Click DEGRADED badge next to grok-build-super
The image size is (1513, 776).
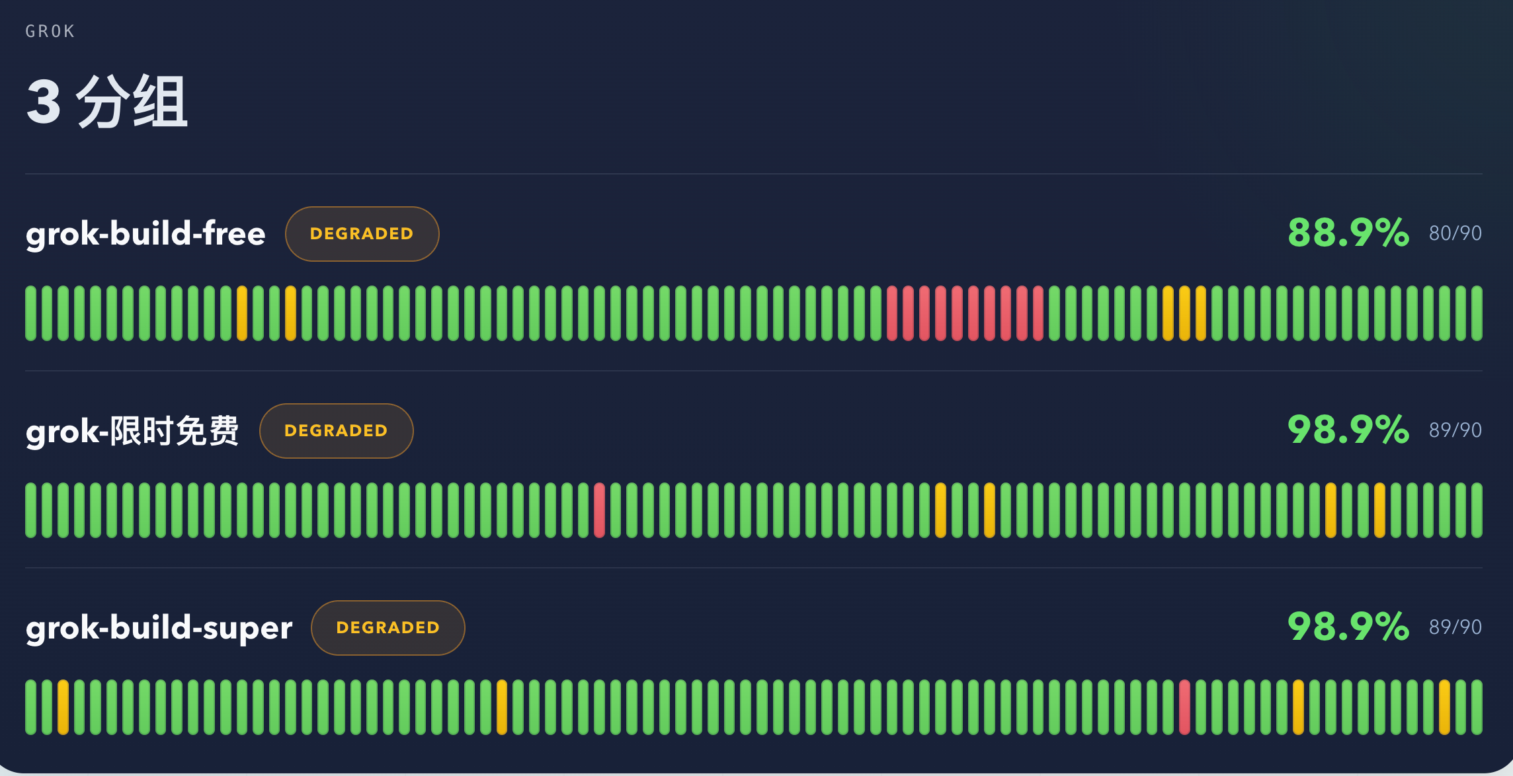(388, 627)
